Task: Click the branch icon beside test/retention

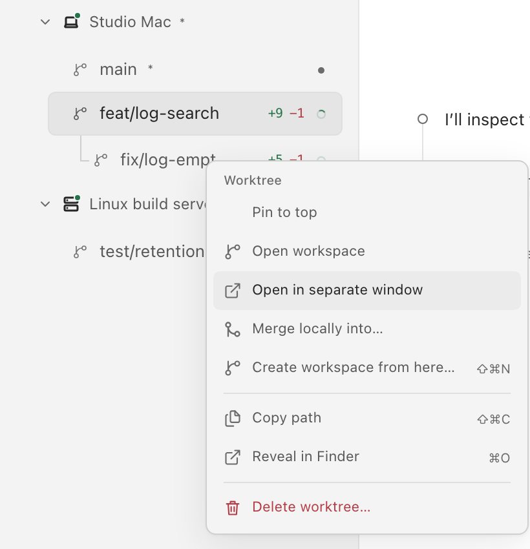Action: 80,252
